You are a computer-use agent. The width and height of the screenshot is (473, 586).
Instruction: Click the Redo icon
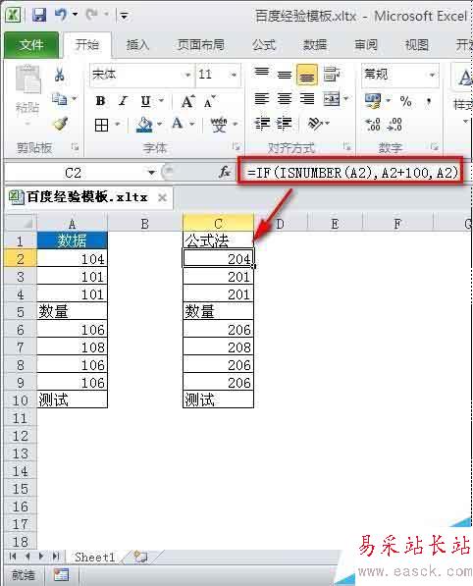92,15
